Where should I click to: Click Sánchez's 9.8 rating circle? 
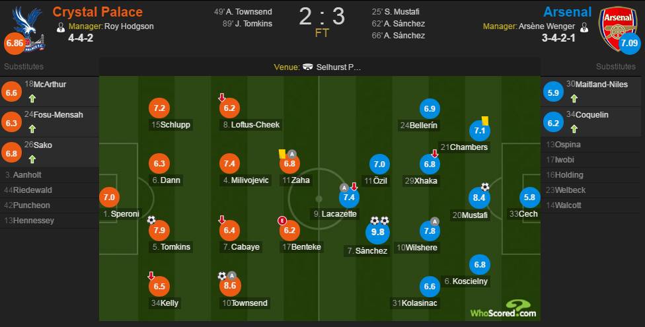point(378,233)
